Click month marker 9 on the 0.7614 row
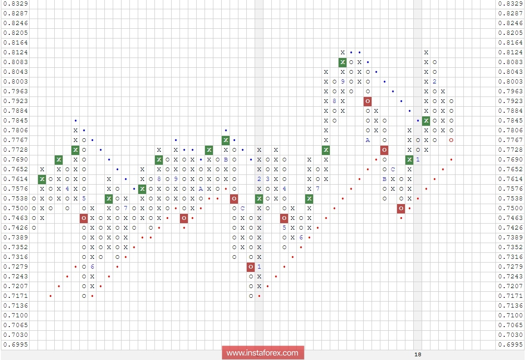This screenshot has width=526, height=360. (176, 179)
